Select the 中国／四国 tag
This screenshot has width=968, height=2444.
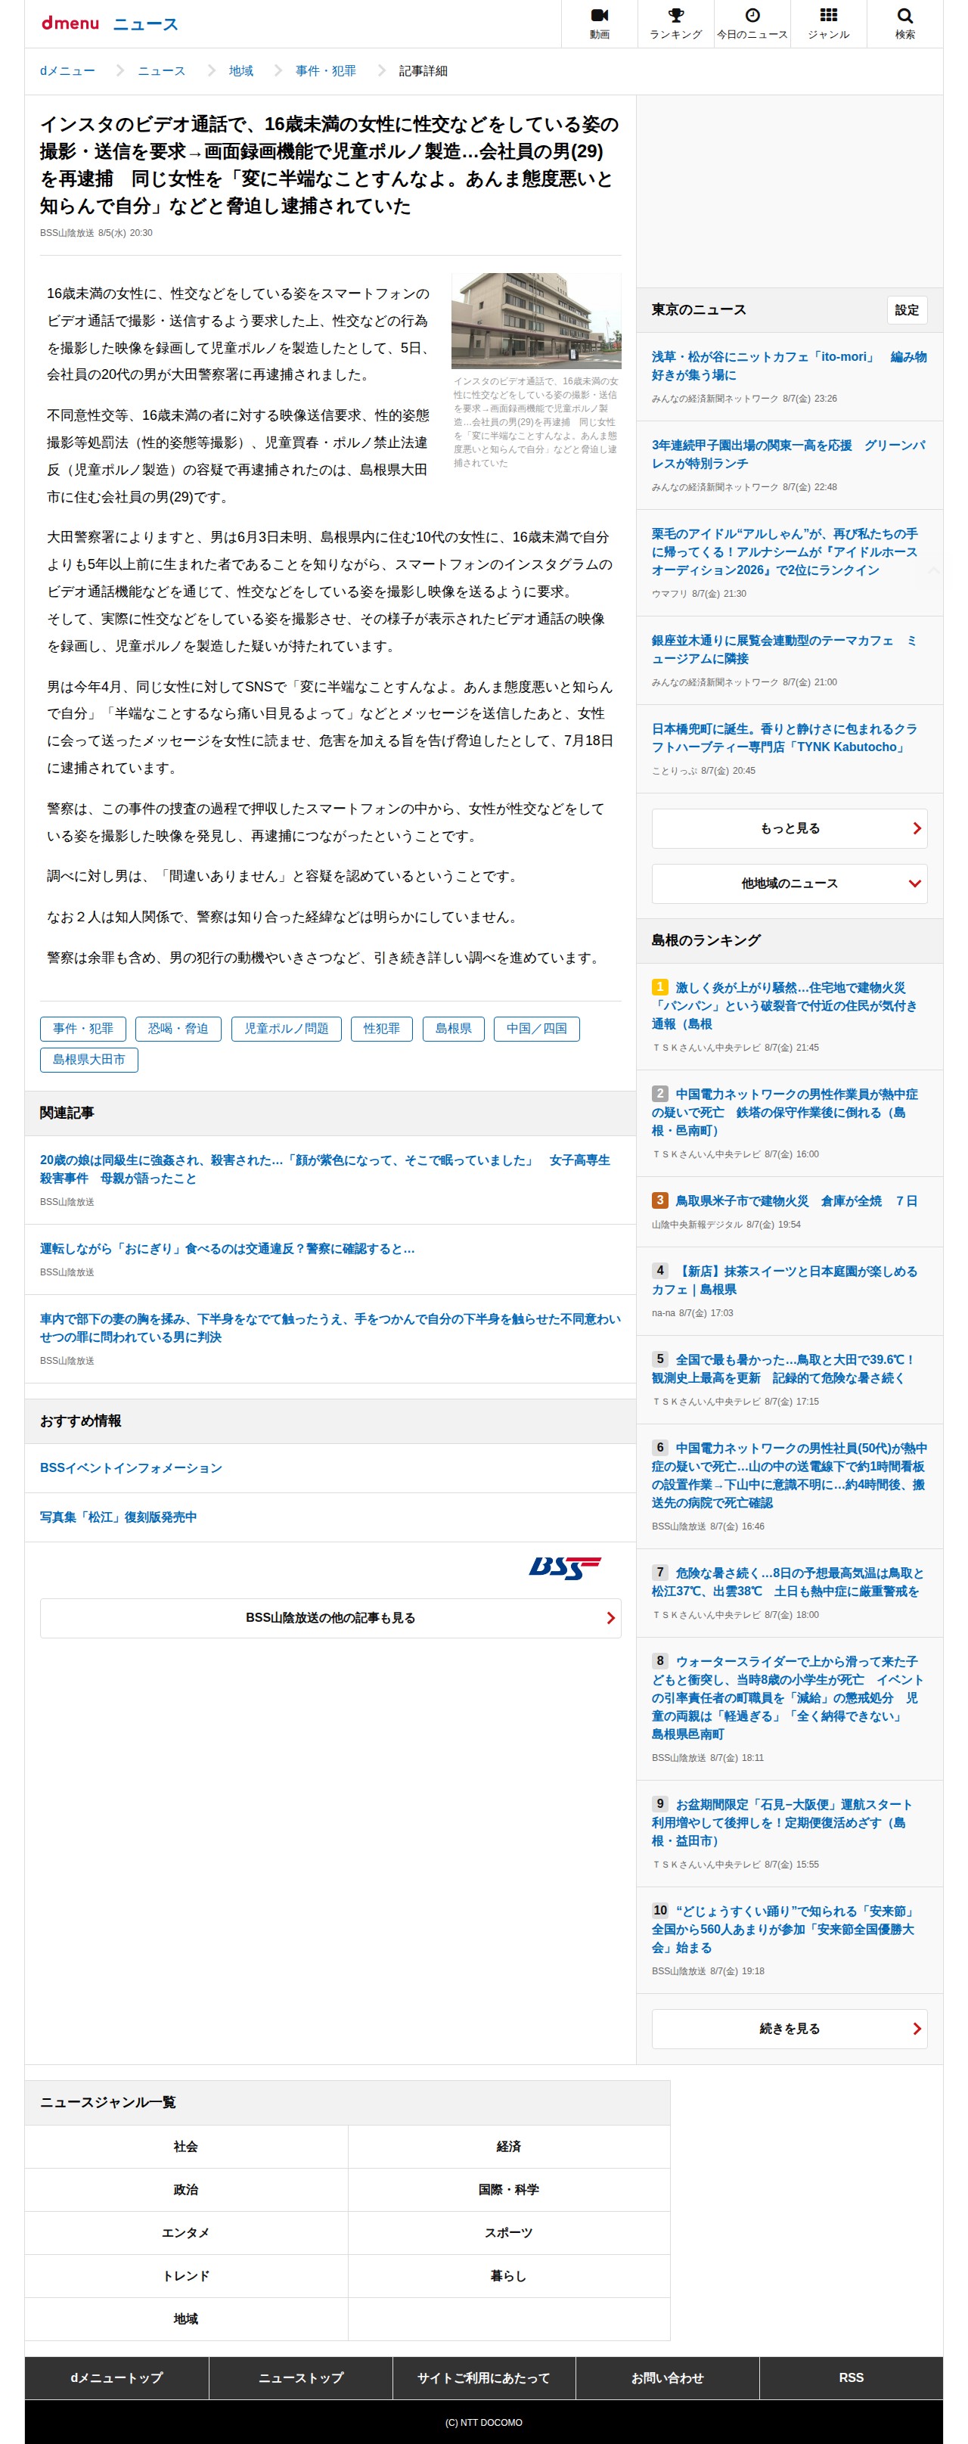click(x=537, y=1029)
